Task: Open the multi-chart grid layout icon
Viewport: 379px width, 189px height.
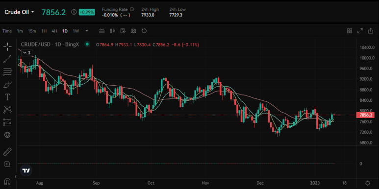Action: coord(350,31)
